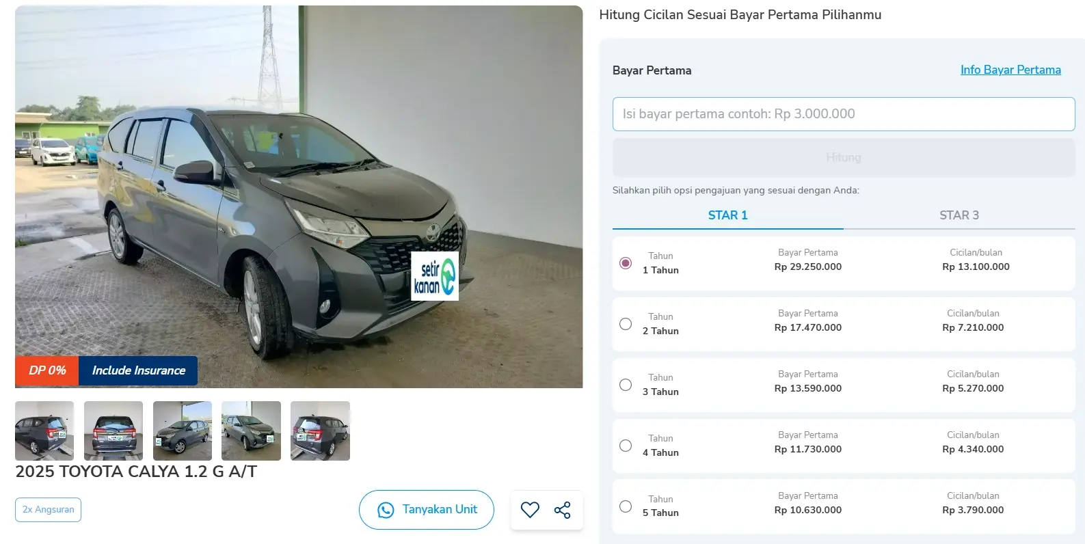
Task: View the second rear-view car thumbnail
Action: click(x=113, y=431)
